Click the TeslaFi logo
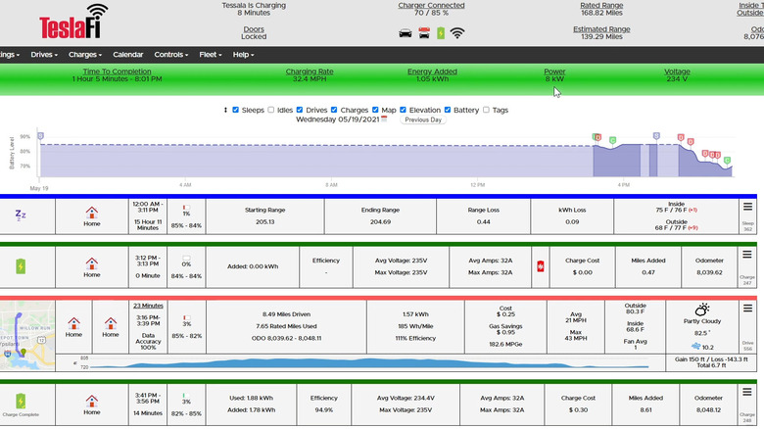Screen dimensions: 764x429 point(73,22)
